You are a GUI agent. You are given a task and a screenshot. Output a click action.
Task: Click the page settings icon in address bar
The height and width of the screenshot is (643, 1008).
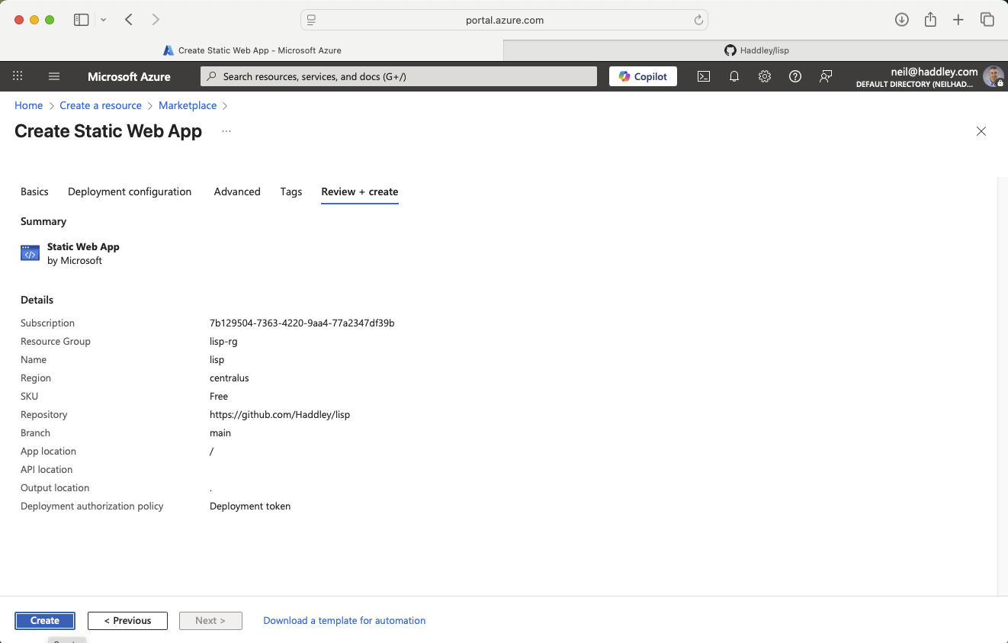click(311, 21)
